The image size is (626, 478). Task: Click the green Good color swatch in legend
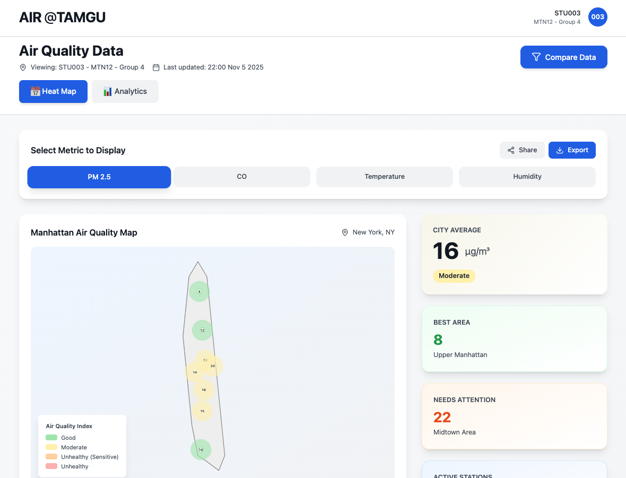tap(50, 438)
